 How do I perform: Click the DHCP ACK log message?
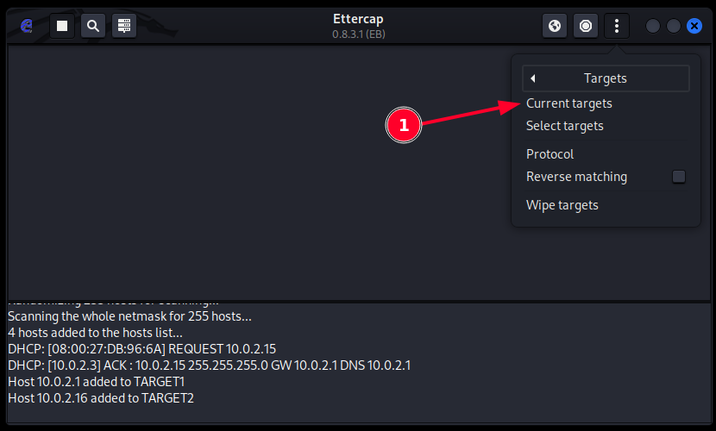[x=209, y=365]
